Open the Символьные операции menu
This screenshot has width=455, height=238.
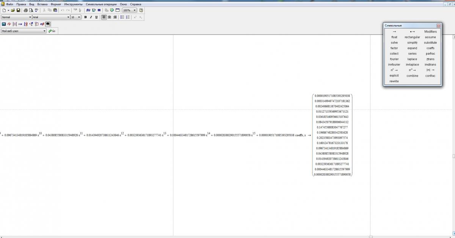101,4
